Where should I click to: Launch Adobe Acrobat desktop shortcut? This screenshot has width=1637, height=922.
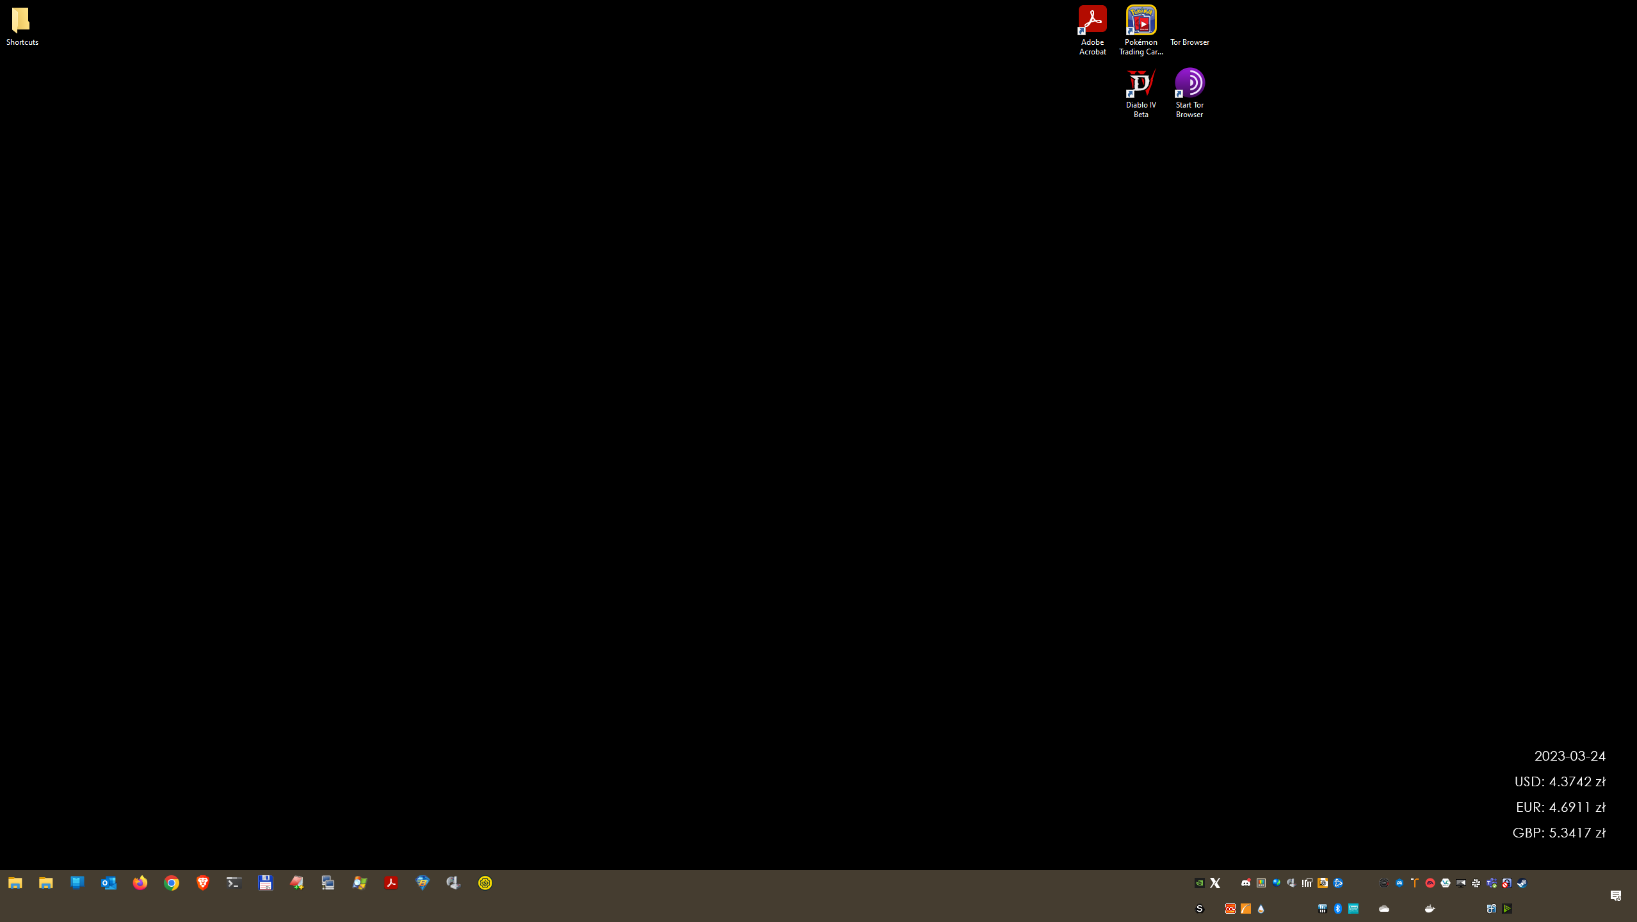point(1092,30)
